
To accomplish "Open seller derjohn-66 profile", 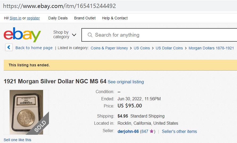I will click(x=128, y=131).
